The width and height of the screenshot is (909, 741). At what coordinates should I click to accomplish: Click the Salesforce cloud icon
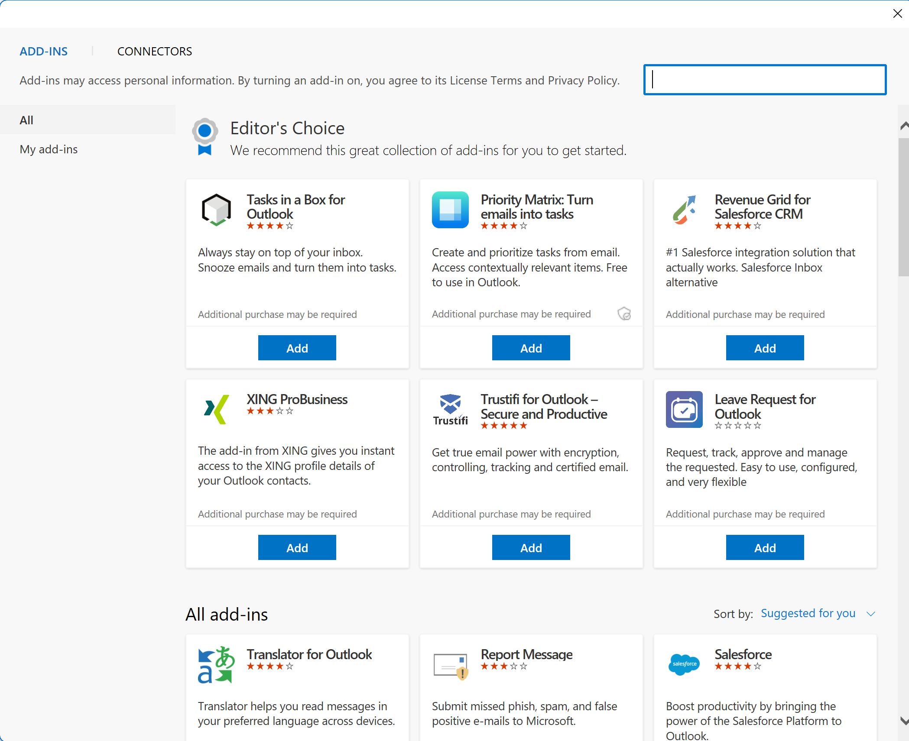point(684,664)
